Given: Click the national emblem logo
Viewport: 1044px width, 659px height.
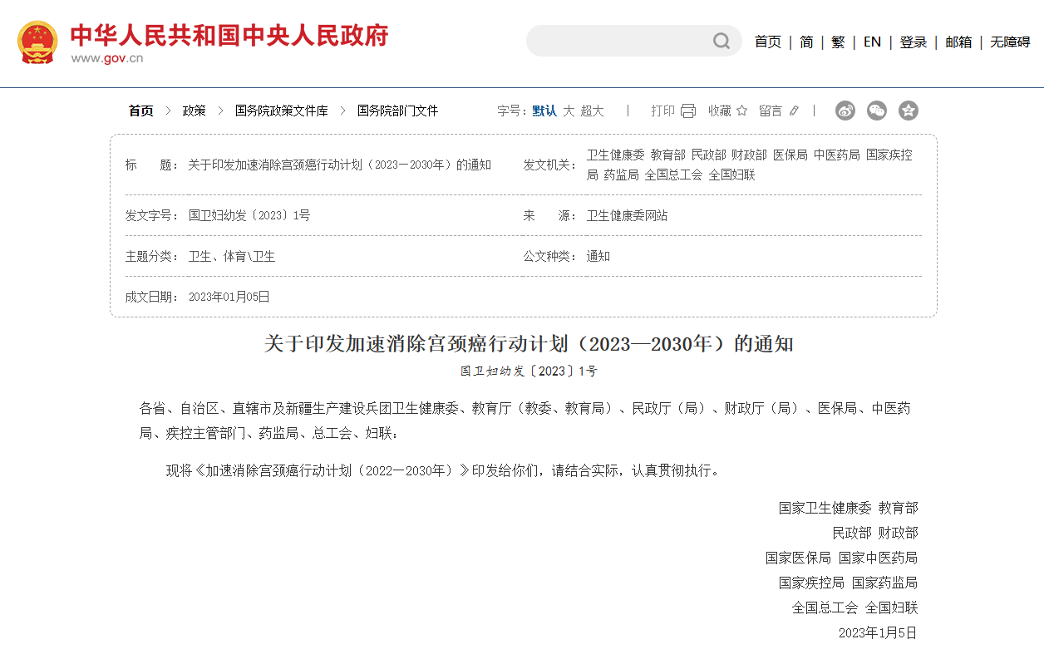Looking at the screenshot, I should click(x=37, y=42).
